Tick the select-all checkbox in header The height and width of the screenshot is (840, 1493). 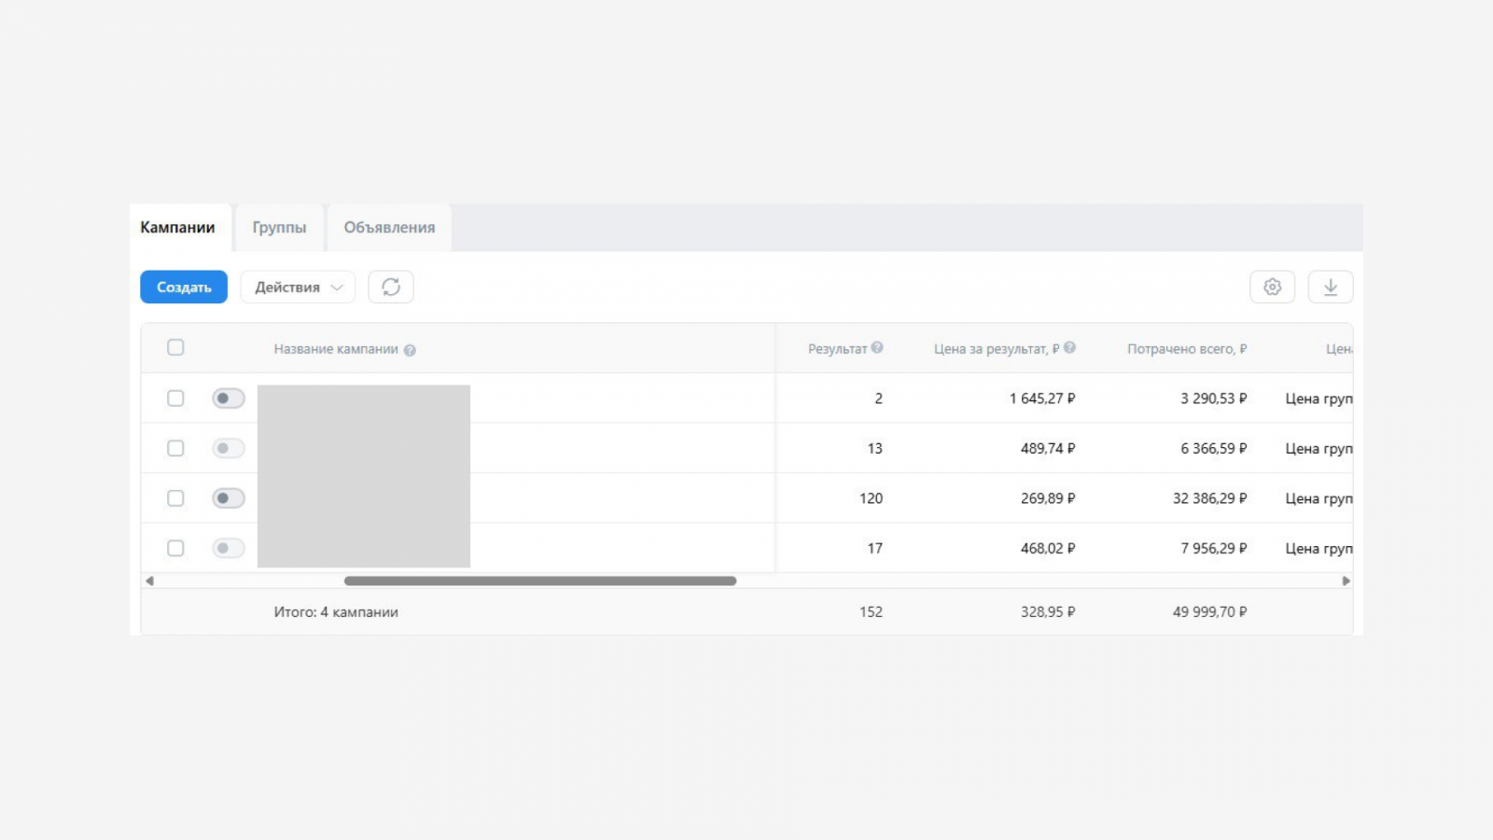pyautogui.click(x=175, y=348)
